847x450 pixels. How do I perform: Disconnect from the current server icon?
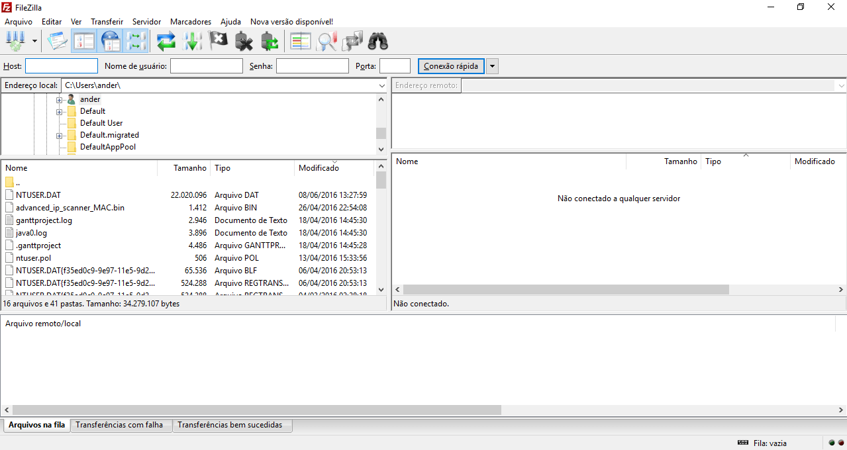click(x=244, y=42)
